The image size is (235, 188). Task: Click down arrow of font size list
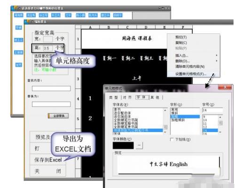click(220, 133)
